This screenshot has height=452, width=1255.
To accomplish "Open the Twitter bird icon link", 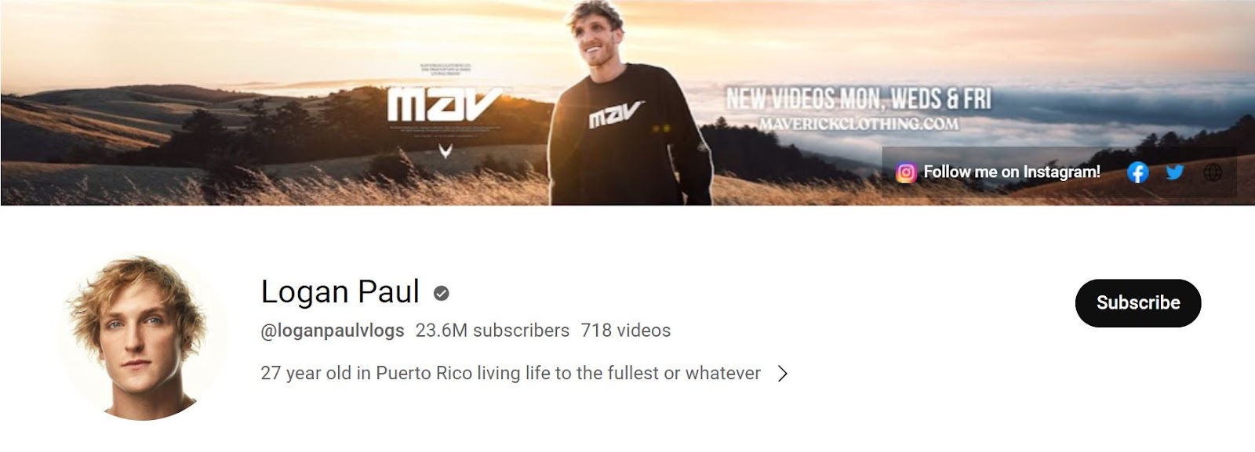I will [x=1175, y=172].
